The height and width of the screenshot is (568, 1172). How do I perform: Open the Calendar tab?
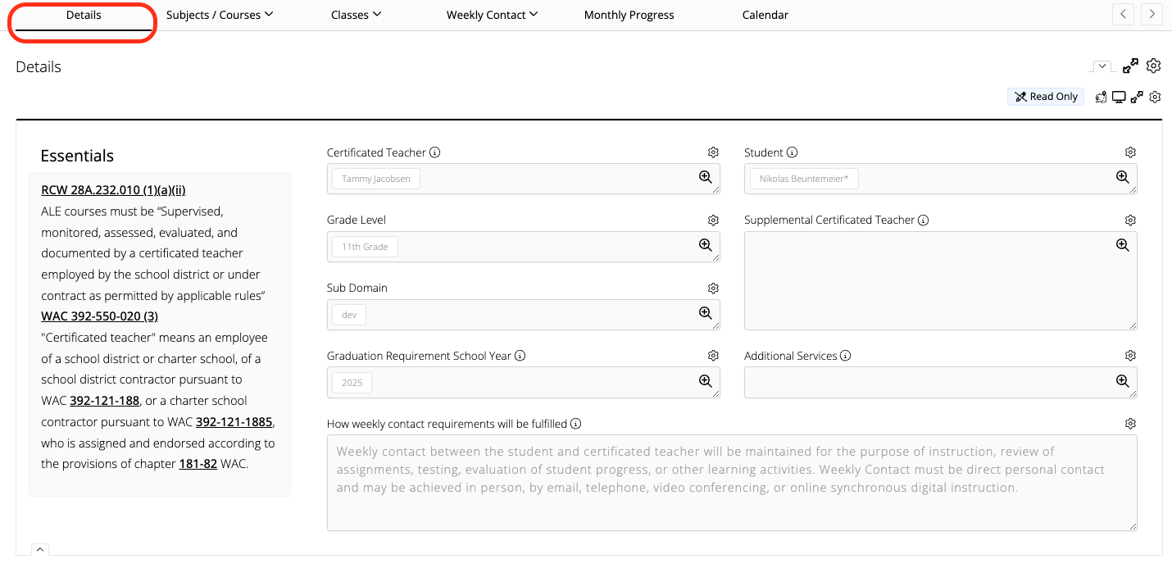coord(765,14)
